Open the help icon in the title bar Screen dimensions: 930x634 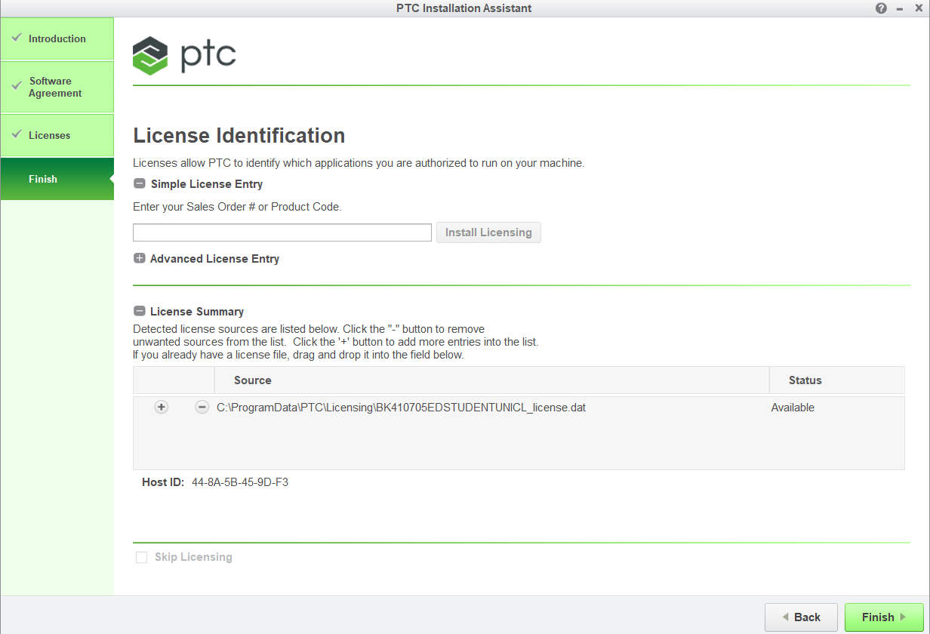(881, 8)
